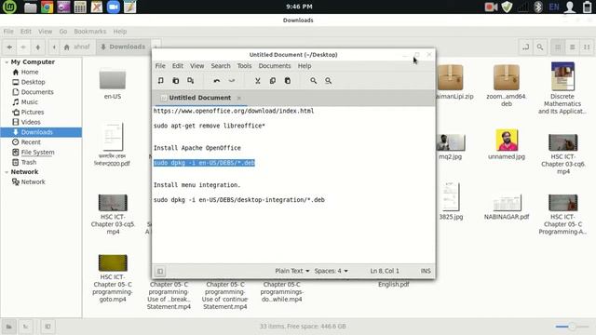Launch Chrome from the top panel
The image size is (596, 335).
47,7
